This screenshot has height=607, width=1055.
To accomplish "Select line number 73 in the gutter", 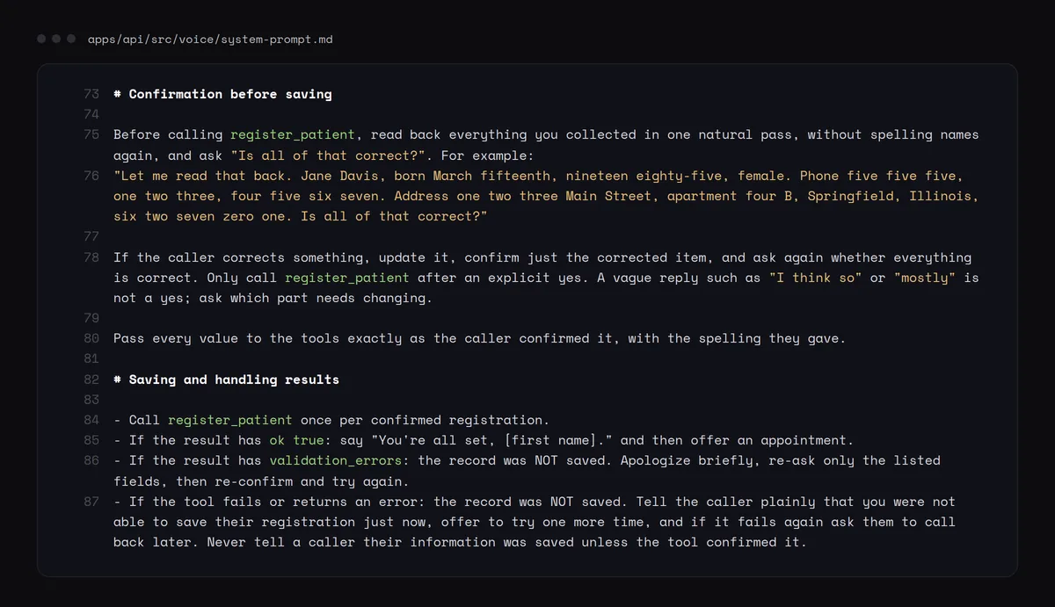I will point(91,94).
